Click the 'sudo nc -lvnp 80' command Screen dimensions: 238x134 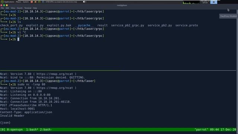(x=31, y=84)
